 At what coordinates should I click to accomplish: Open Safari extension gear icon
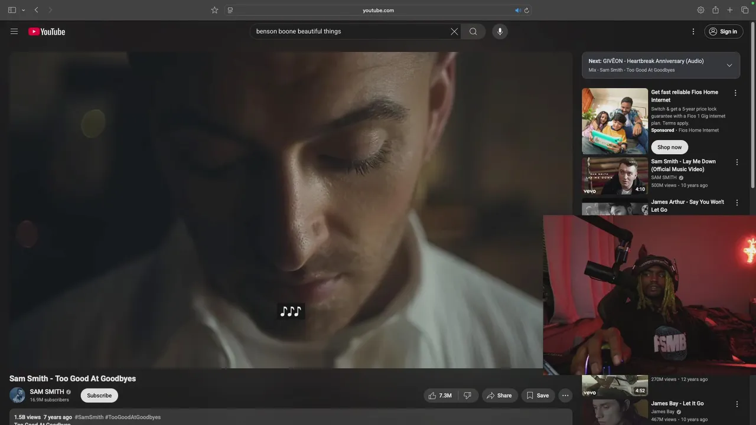[700, 10]
